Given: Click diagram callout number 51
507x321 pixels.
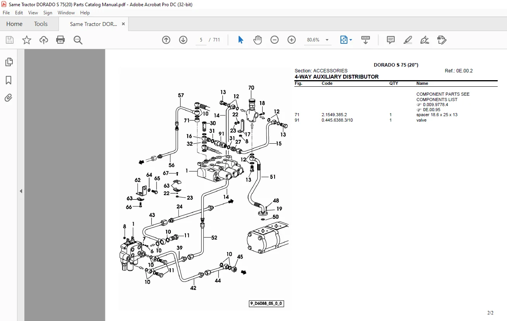Looking at the screenshot, I should click(x=273, y=177).
